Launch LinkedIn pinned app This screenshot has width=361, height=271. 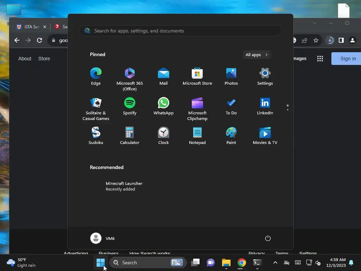pos(265,106)
